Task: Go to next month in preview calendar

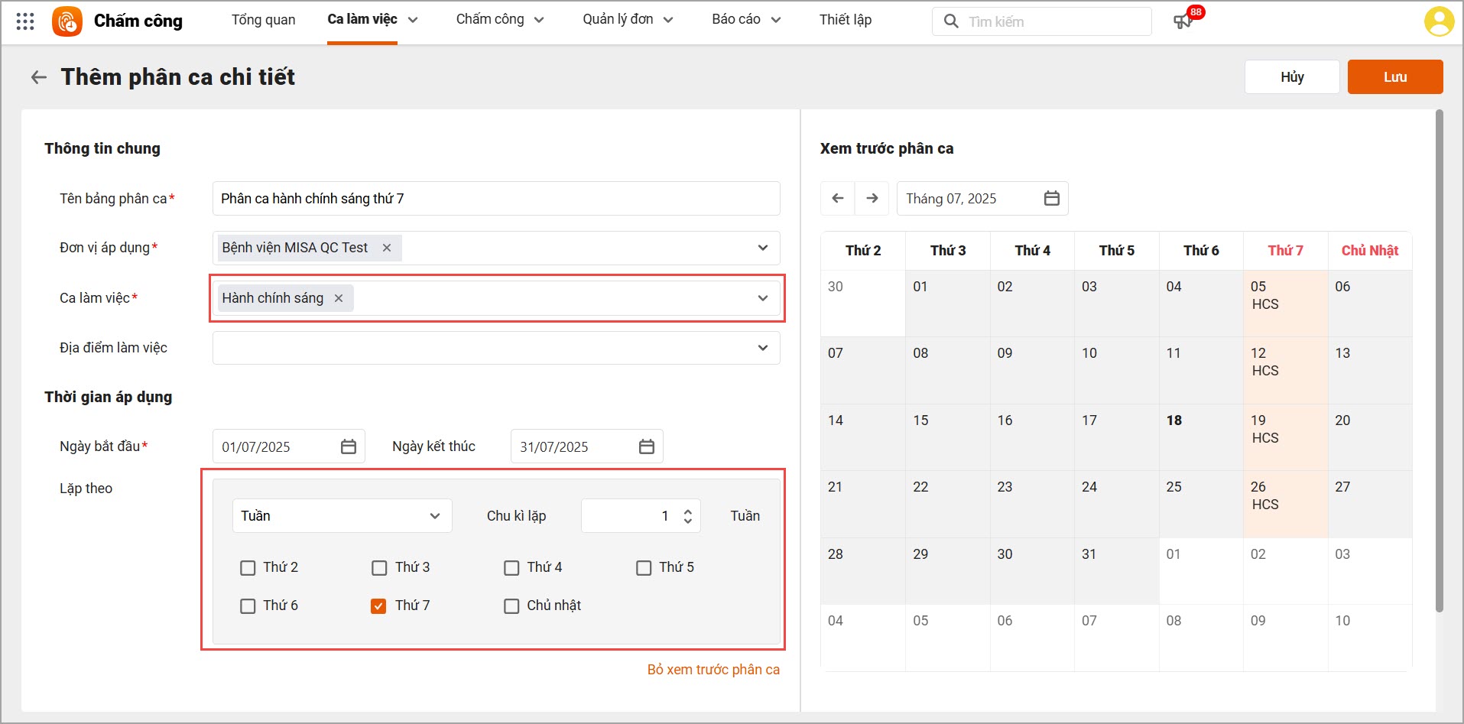Action: coord(872,199)
